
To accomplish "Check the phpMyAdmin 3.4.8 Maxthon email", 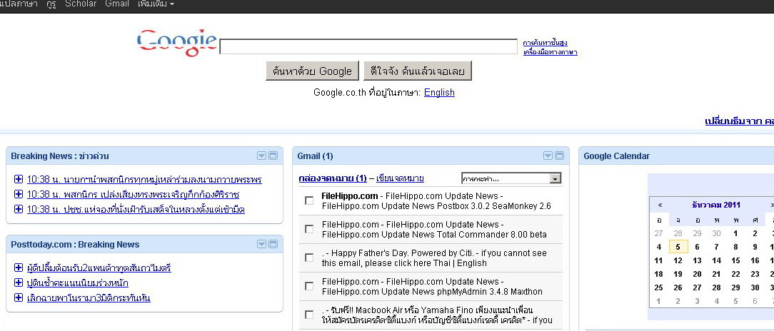I will [309, 286].
